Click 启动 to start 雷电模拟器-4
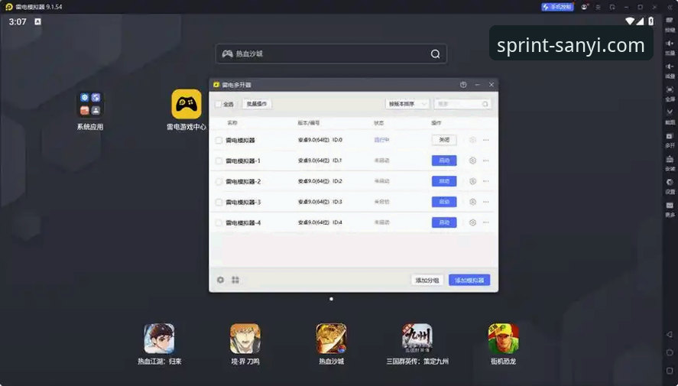The image size is (678, 386). click(444, 222)
